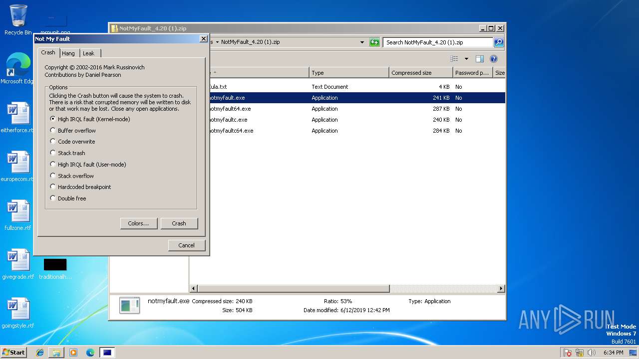This screenshot has height=359, width=639.
Task: Open Microsoft Edge desktop shortcut
Action: (18, 69)
